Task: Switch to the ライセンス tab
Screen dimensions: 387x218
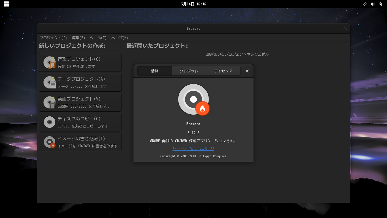Action: tap(223, 71)
